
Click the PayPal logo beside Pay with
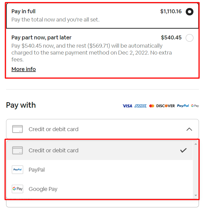point(183,106)
